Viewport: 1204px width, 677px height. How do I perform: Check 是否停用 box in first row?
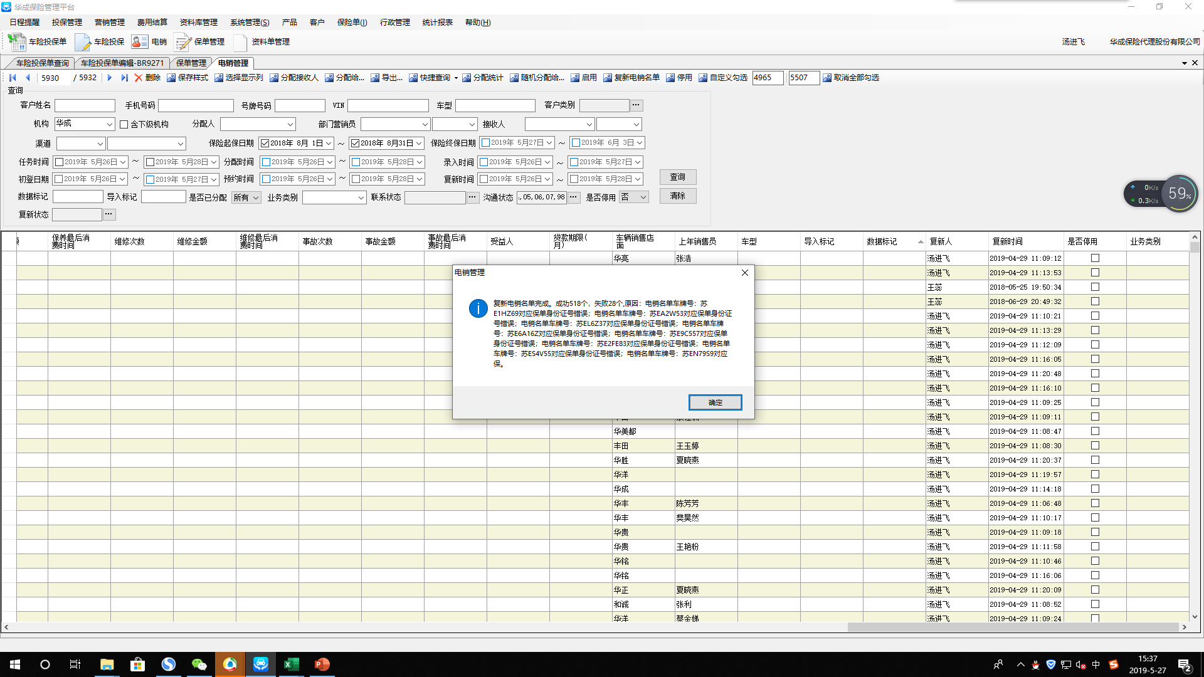[1095, 258]
